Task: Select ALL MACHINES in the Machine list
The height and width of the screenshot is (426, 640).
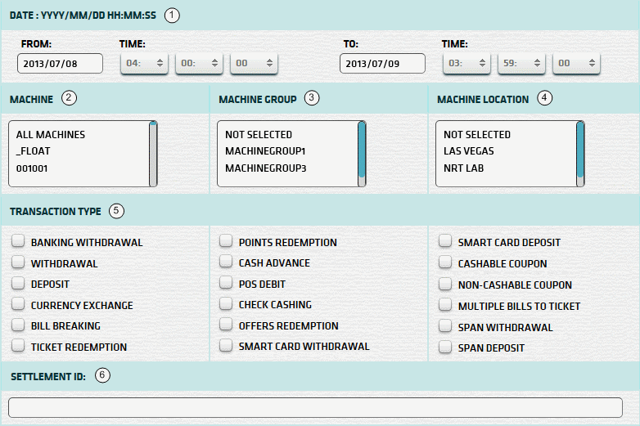Action: click(x=51, y=134)
